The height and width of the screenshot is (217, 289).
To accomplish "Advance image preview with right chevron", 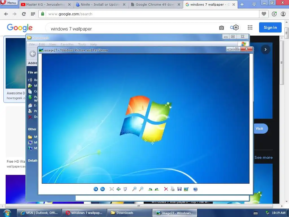I will (x=266, y=49).
